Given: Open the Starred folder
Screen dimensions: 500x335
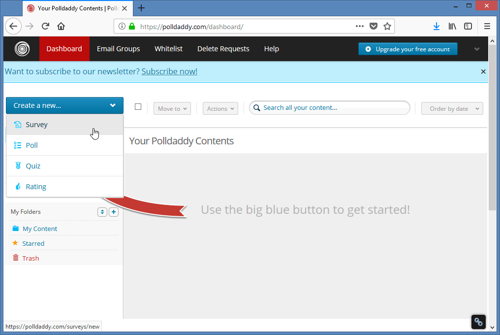Looking at the screenshot, I should (x=33, y=243).
